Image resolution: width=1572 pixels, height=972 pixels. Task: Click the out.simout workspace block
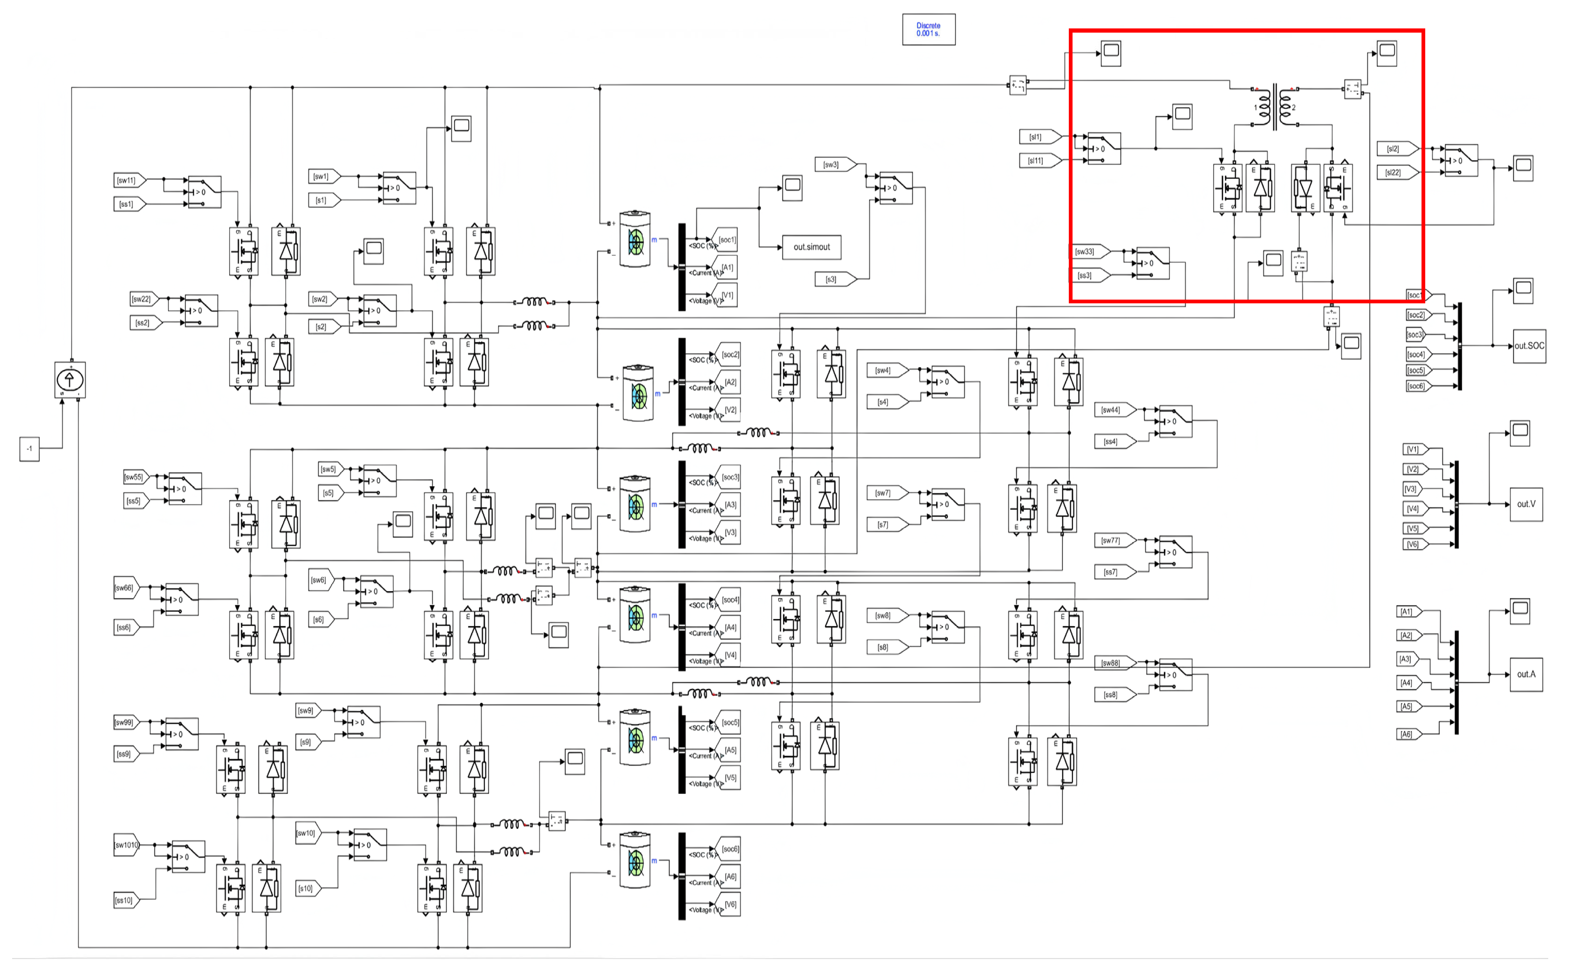tap(811, 247)
